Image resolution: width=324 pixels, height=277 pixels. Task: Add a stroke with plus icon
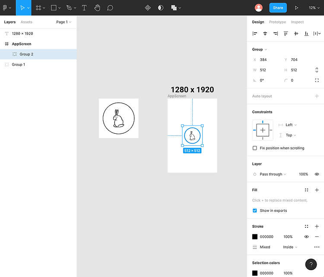point(317,227)
